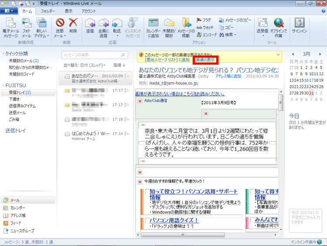Click the search magnifier icon
This screenshot has width=327, height=246.
click(123, 55)
